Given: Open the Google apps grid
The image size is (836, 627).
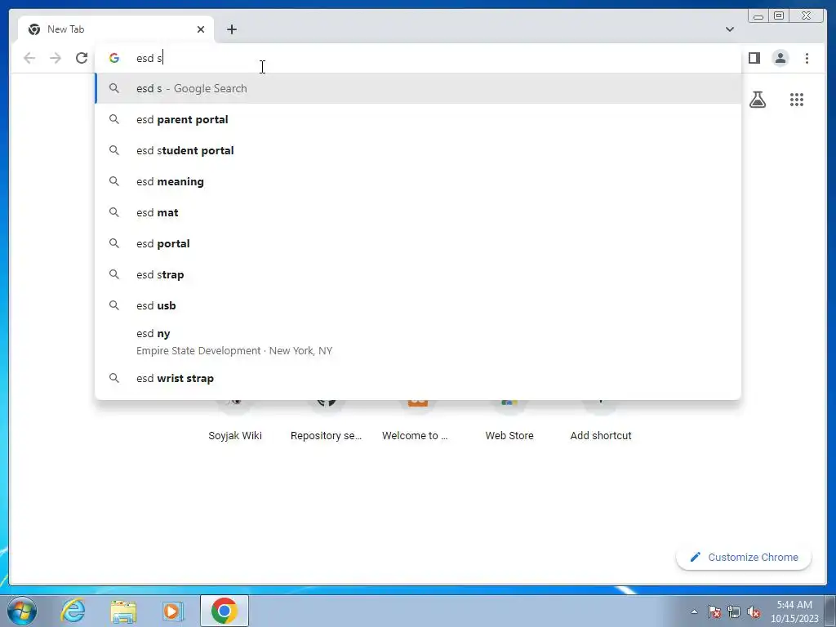Looking at the screenshot, I should pyautogui.click(x=797, y=100).
